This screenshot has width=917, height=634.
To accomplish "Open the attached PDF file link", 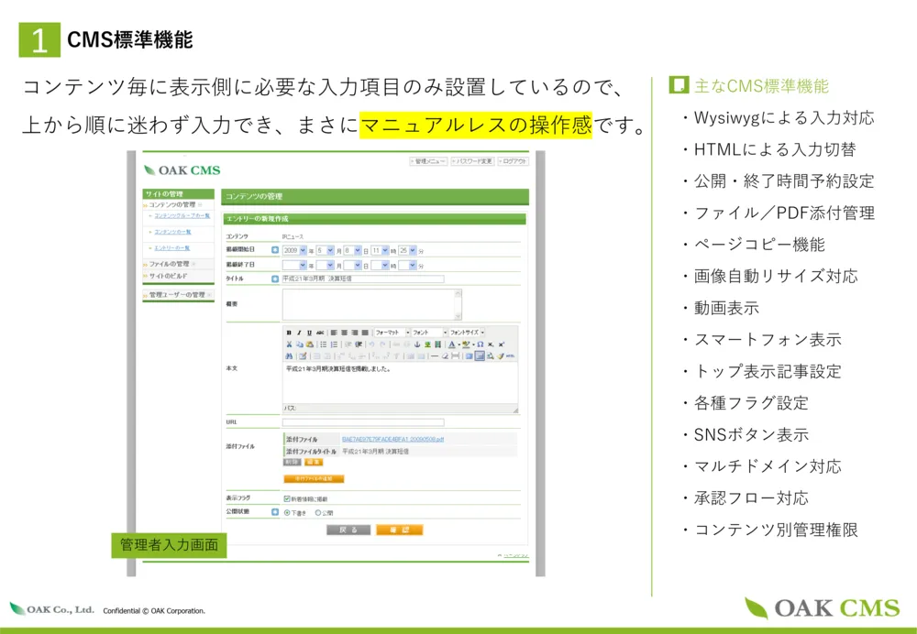I will pyautogui.click(x=392, y=440).
